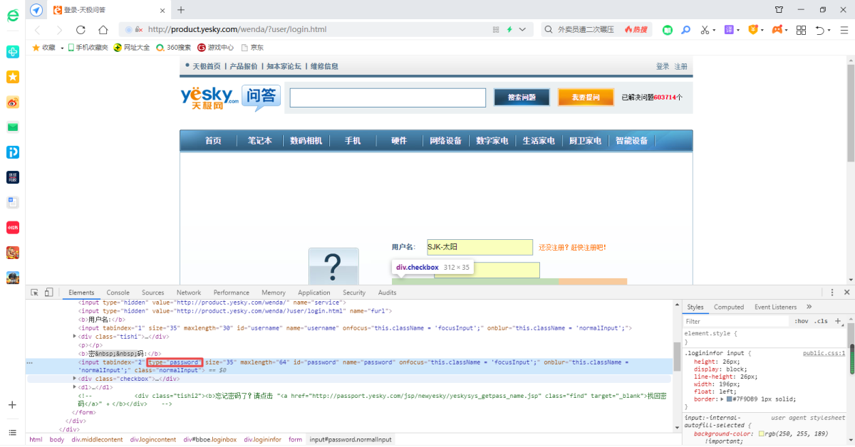Close the DevTools panel
This screenshot has height=447, width=855.
click(x=846, y=293)
